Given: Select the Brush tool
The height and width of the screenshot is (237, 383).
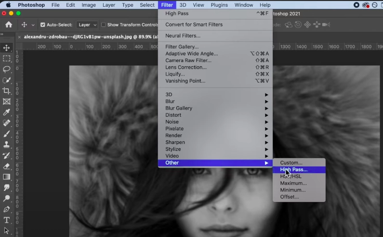Looking at the screenshot, I should point(7,134).
